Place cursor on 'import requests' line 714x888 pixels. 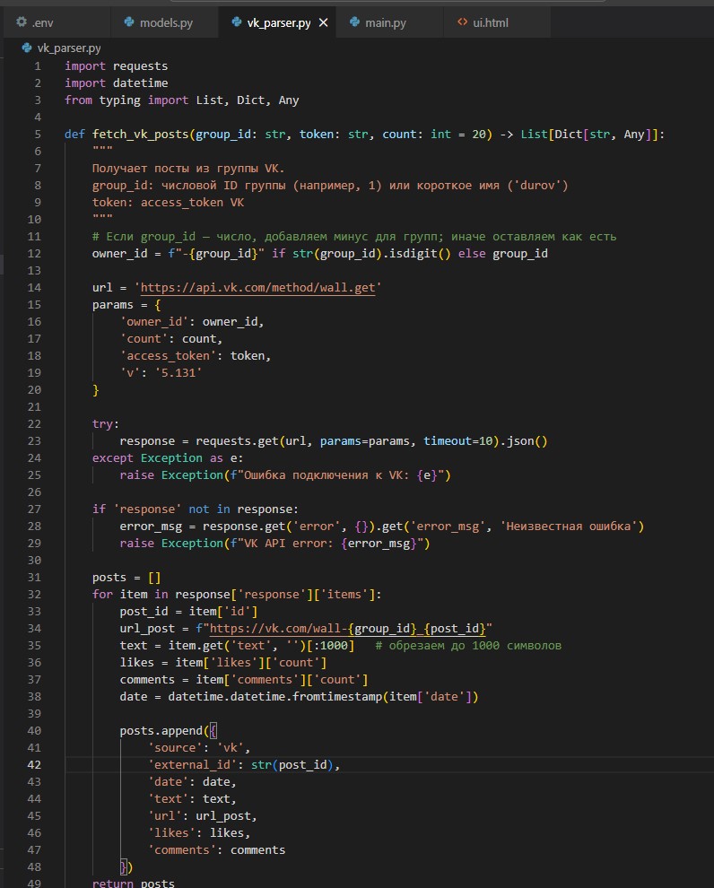point(116,65)
